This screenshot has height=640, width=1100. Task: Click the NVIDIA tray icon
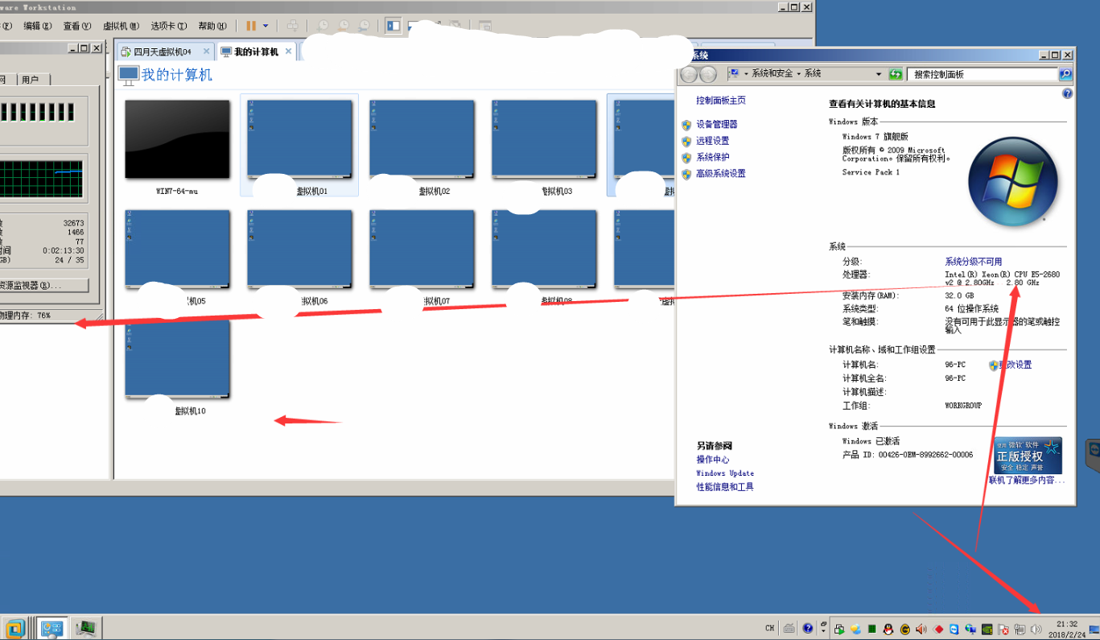tap(987, 630)
